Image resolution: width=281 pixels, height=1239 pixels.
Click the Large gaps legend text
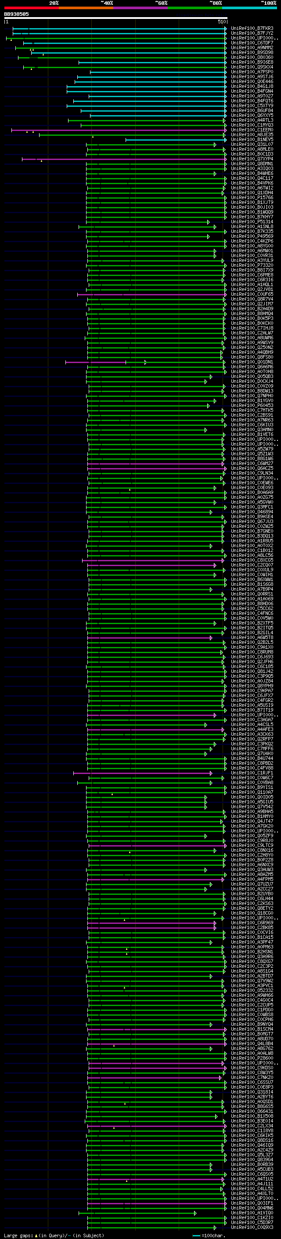tap(54, 1235)
